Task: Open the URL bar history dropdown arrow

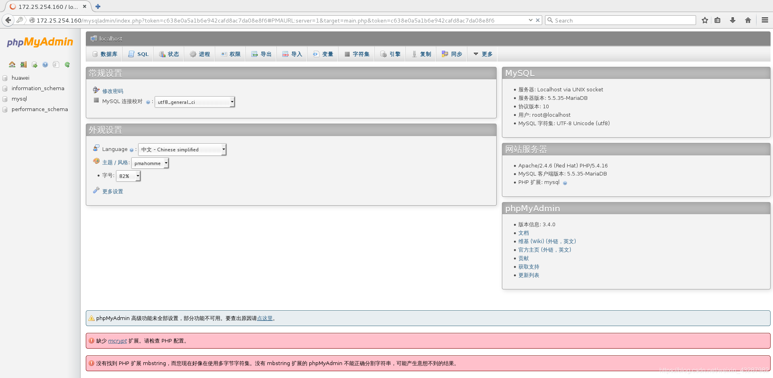Action: (x=531, y=20)
